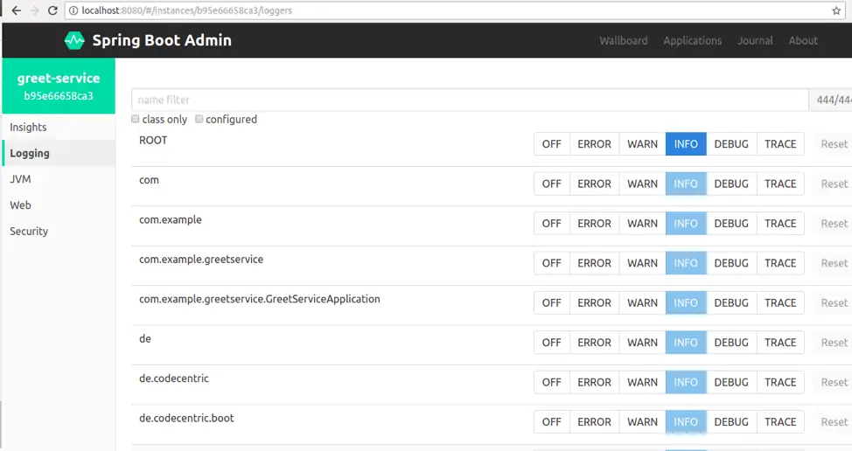Bookmark page using star icon
852x451 pixels.
(x=836, y=10)
